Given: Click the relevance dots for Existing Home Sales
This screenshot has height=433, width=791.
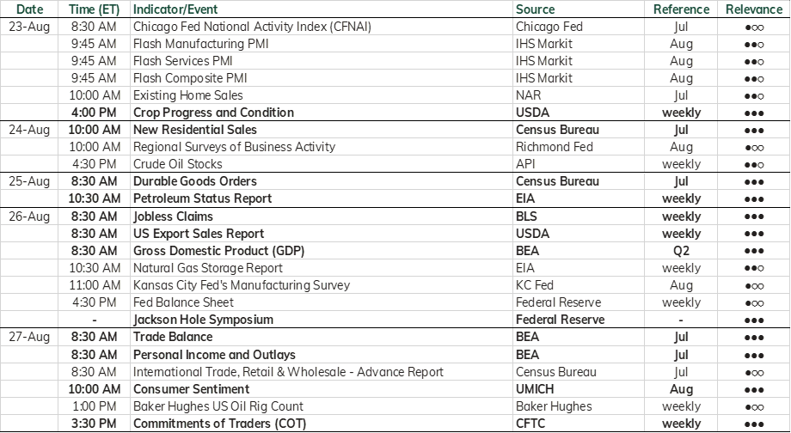Looking at the screenshot, I should 754,95.
